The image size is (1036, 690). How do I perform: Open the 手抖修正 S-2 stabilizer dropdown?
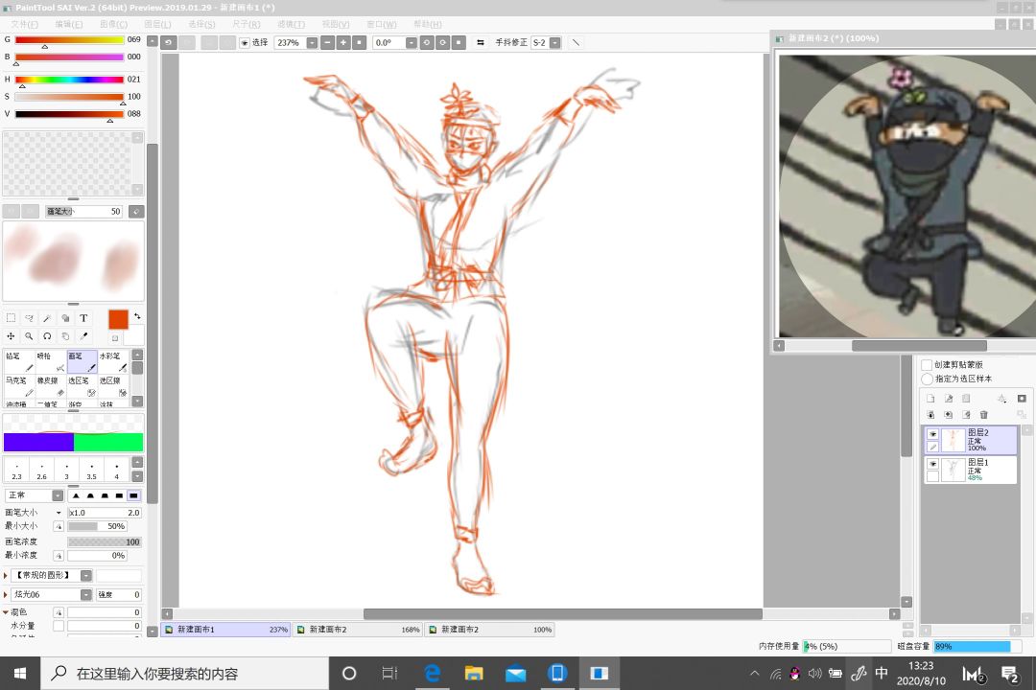[x=553, y=42]
